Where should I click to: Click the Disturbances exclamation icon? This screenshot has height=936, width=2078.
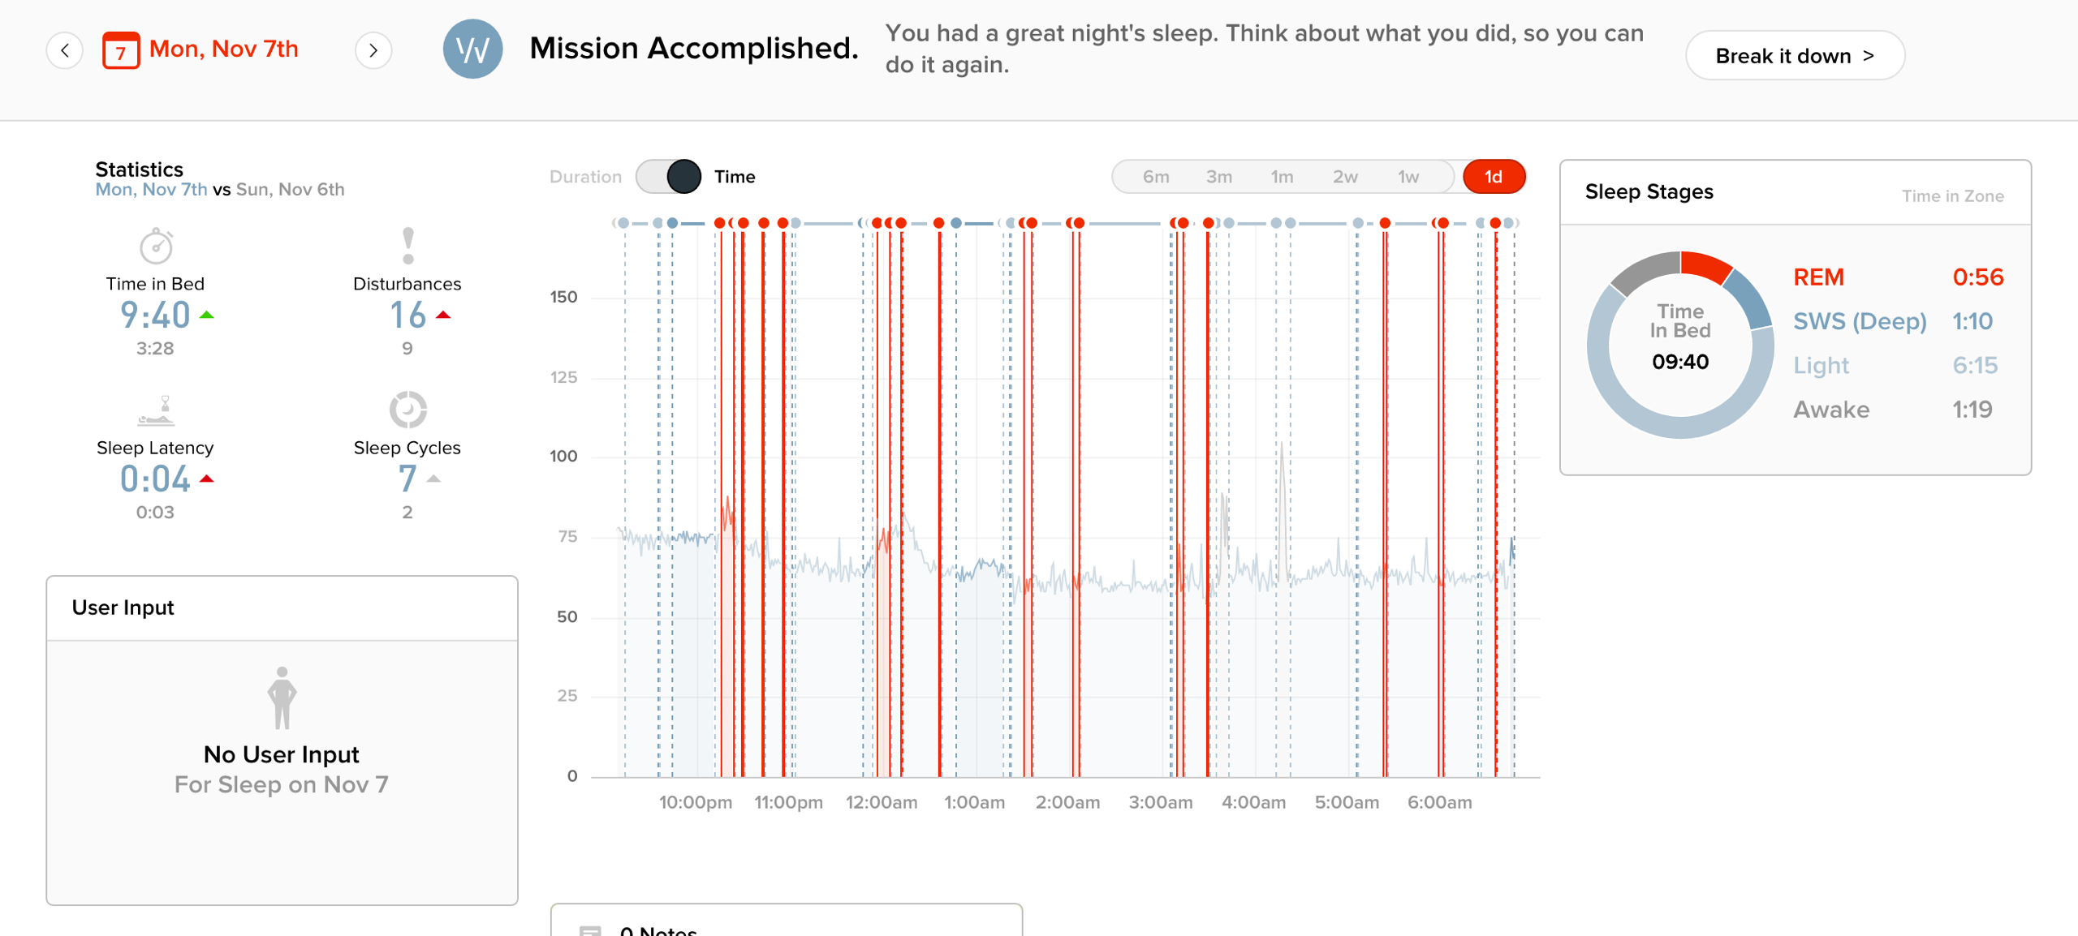pos(408,246)
